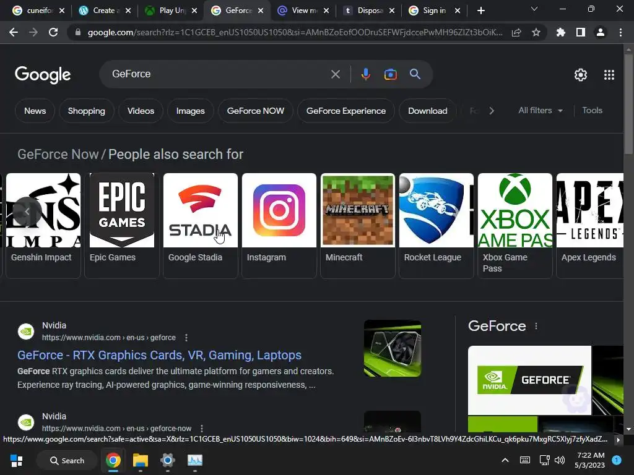Screen dimensions: 634x475
Task: Filter results by Images
Action: [191, 111]
